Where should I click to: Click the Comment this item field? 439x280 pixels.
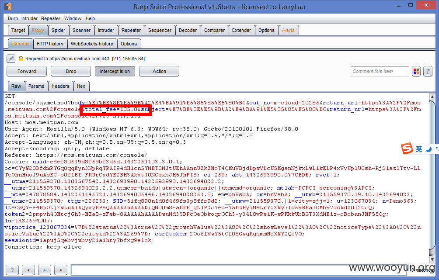(x=380, y=71)
